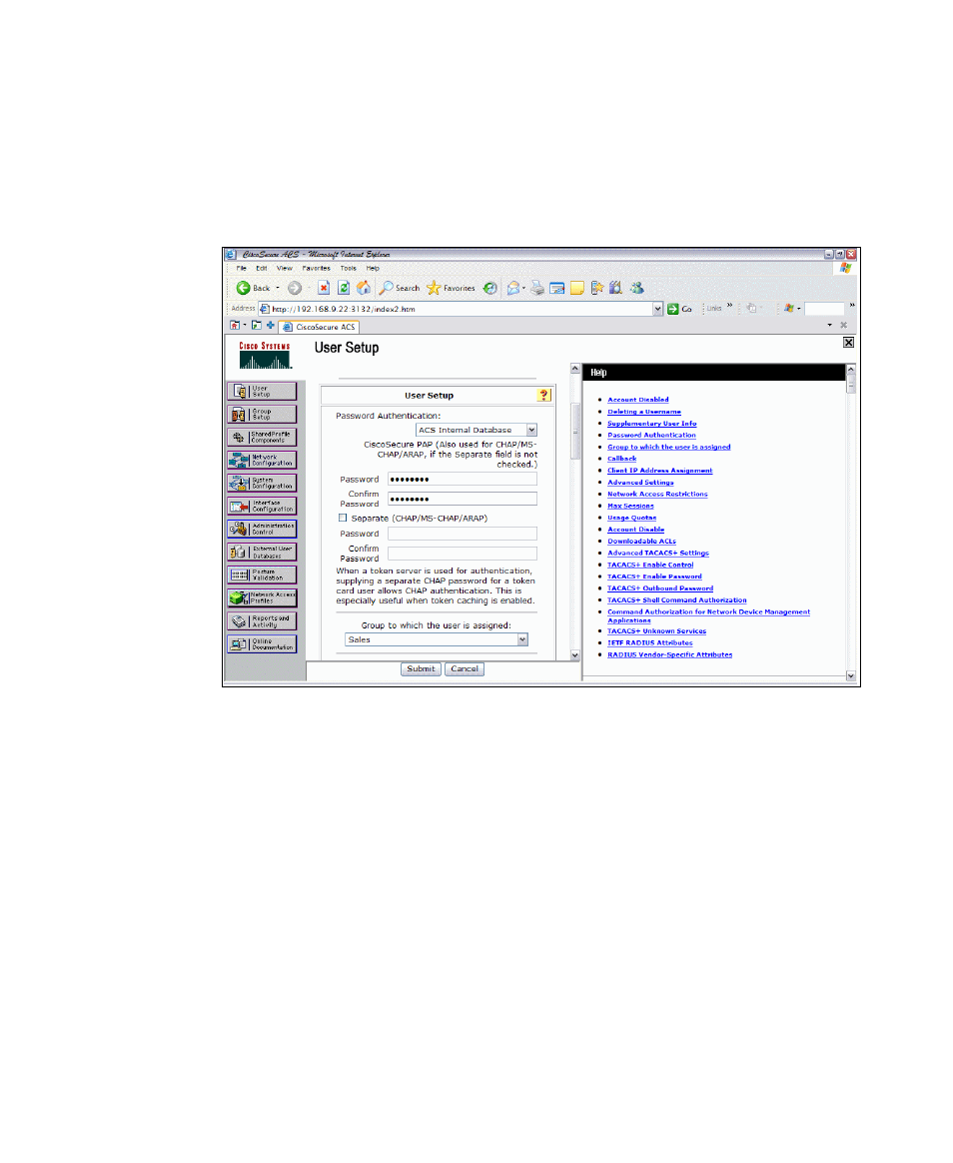
Task: Print the page using the printer icon
Action: coord(537,288)
